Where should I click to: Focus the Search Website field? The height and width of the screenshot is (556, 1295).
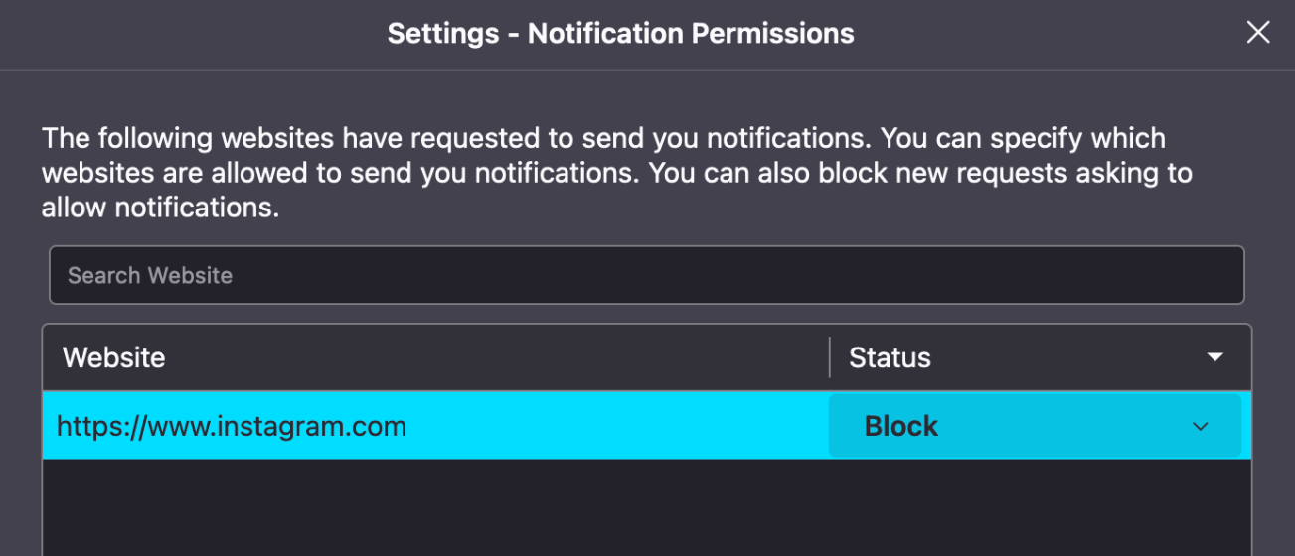[x=646, y=275]
